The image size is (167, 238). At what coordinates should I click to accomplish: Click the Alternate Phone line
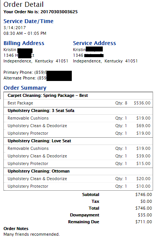tap(37, 78)
